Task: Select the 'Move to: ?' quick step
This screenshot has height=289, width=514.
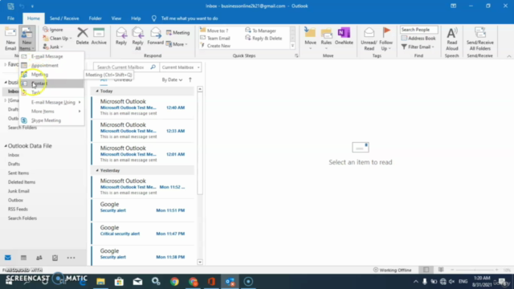Action: click(x=214, y=31)
